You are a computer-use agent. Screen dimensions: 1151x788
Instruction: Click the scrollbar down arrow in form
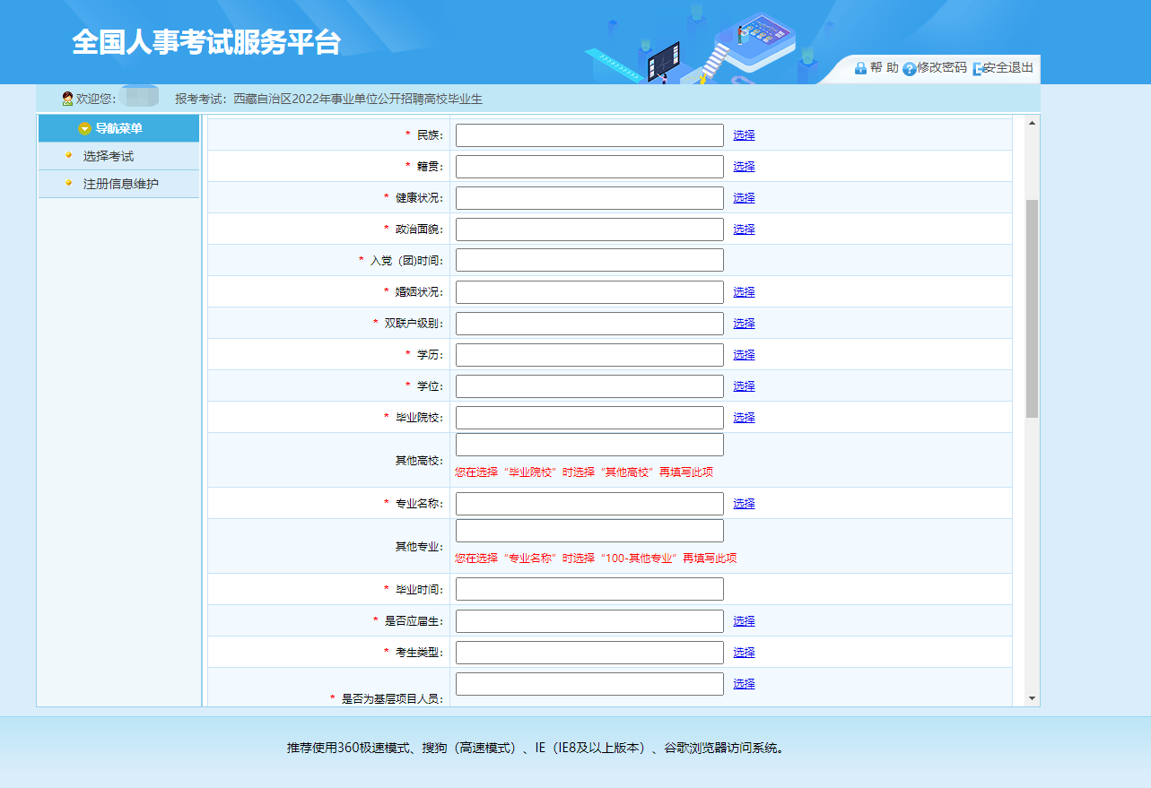pos(1032,698)
